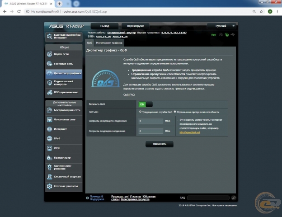This screenshot has height=217, width=282.
Task: Click the App status icon in header
Action: coord(213,35)
